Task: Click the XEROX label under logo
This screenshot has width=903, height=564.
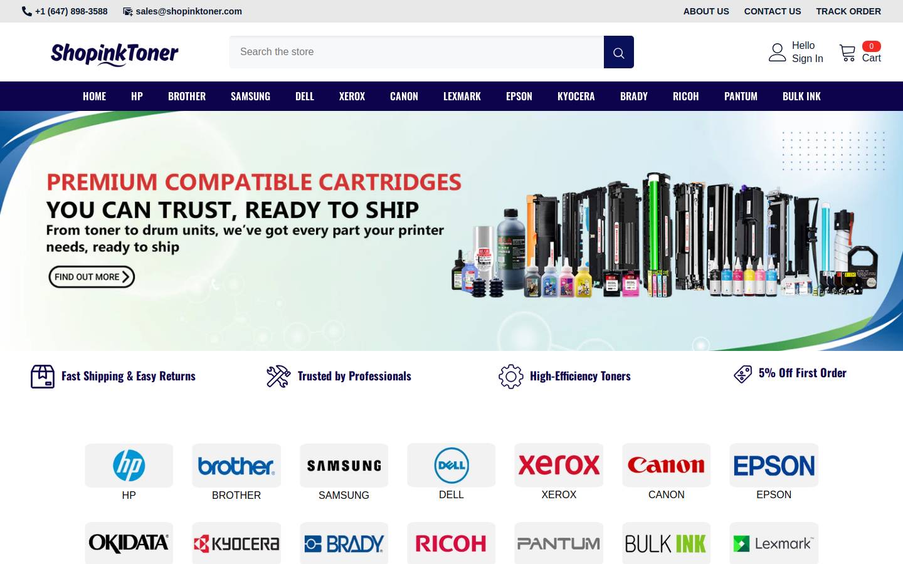Action: [559, 494]
